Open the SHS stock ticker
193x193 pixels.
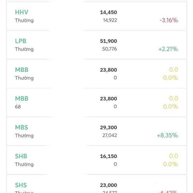[x=21, y=185]
